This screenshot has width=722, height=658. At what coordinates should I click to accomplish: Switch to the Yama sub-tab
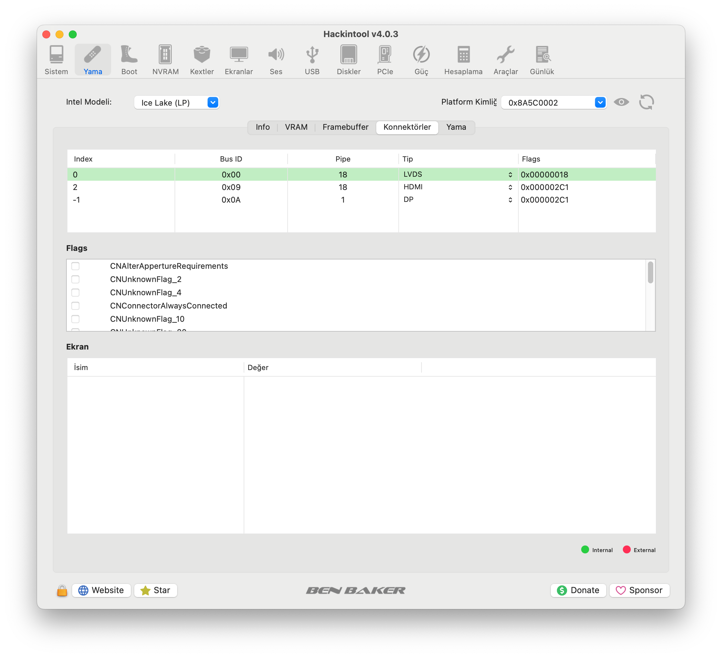(456, 127)
